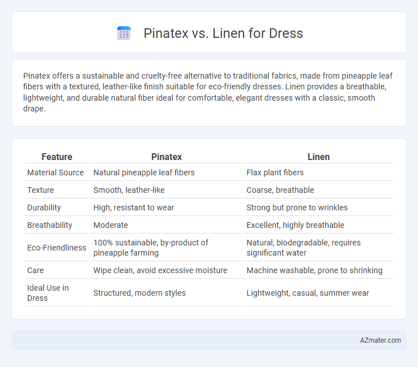Image resolution: width=418 pixels, height=367 pixels.
Task: Click the cell 'Machine washable, prone to shrinking'
Action: click(315, 270)
